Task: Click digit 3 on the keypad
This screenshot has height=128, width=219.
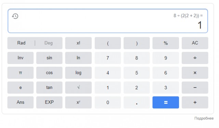Action: point(166,88)
